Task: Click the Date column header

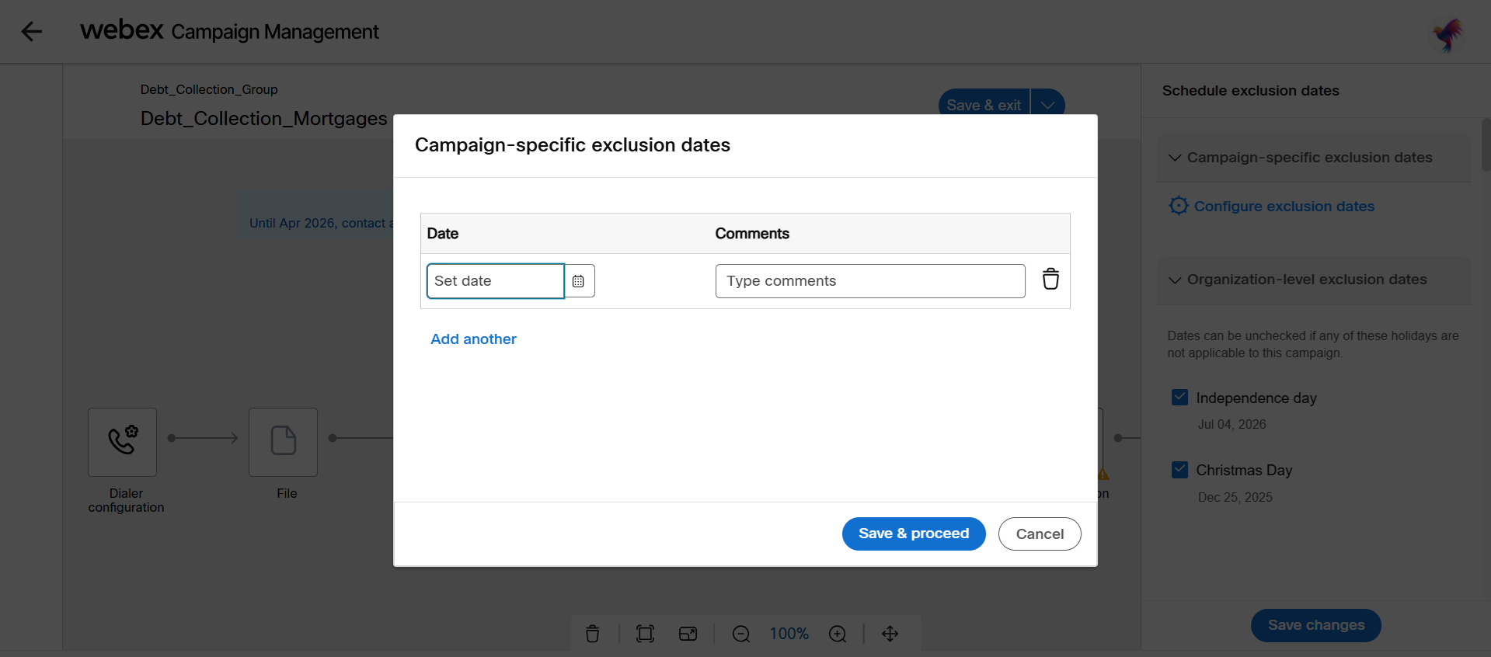Action: click(443, 234)
